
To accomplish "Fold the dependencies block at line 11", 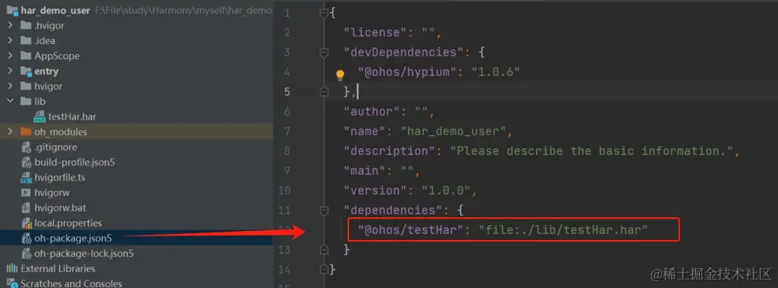I will [x=324, y=210].
